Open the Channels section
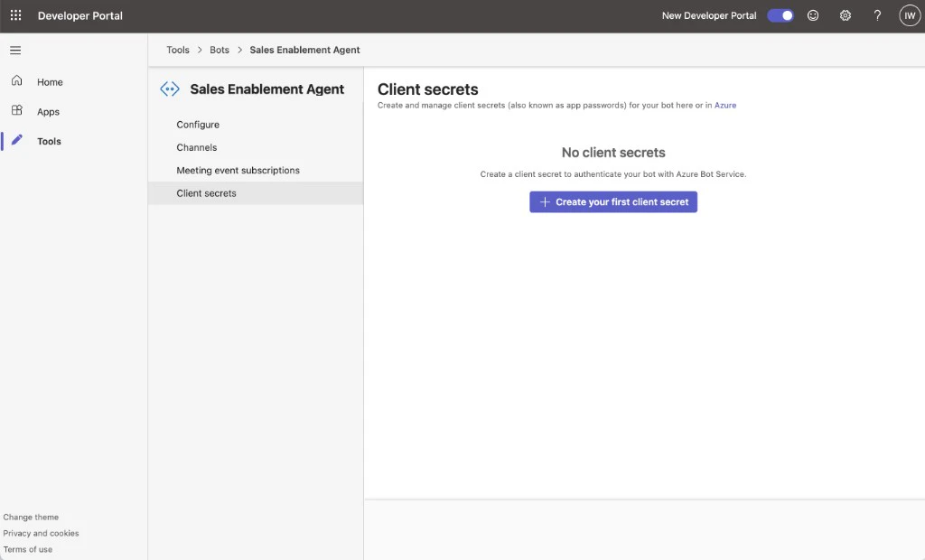The height and width of the screenshot is (560, 925). (x=256, y=147)
